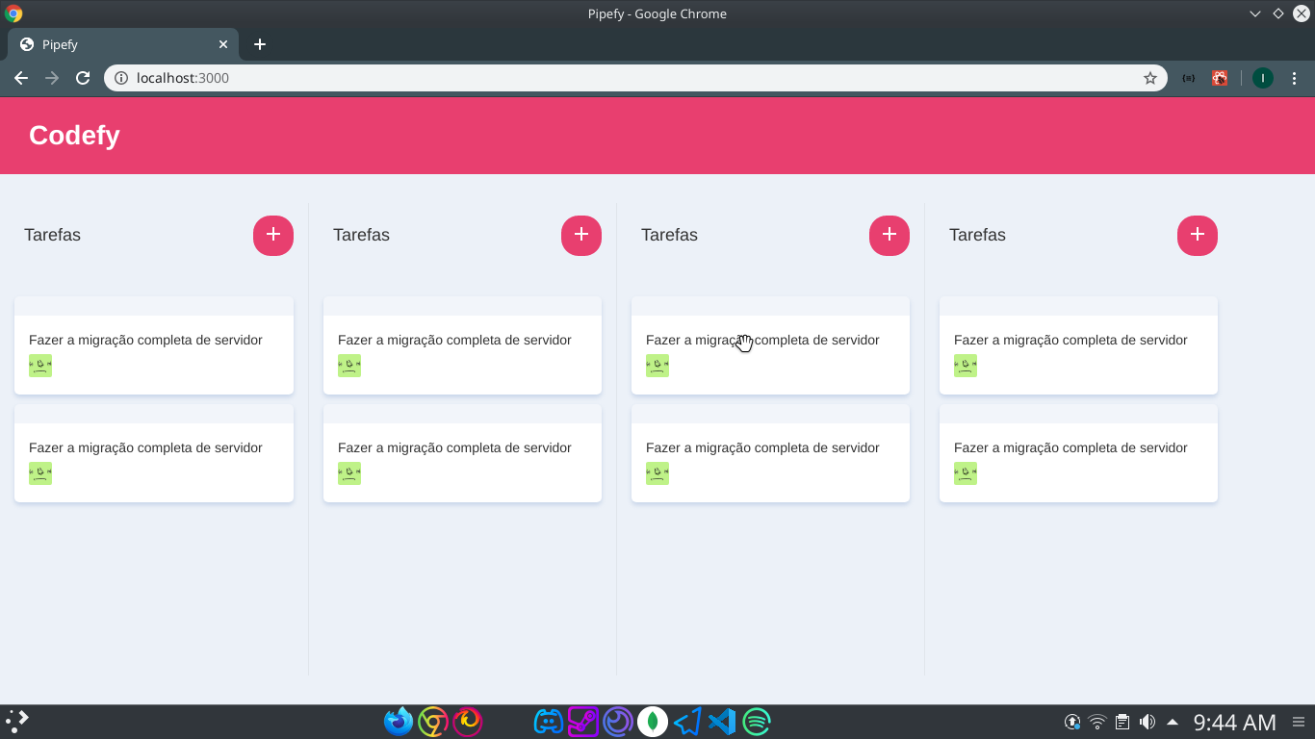
Task: Open MongoDB from the taskbar
Action: pyautogui.click(x=653, y=721)
